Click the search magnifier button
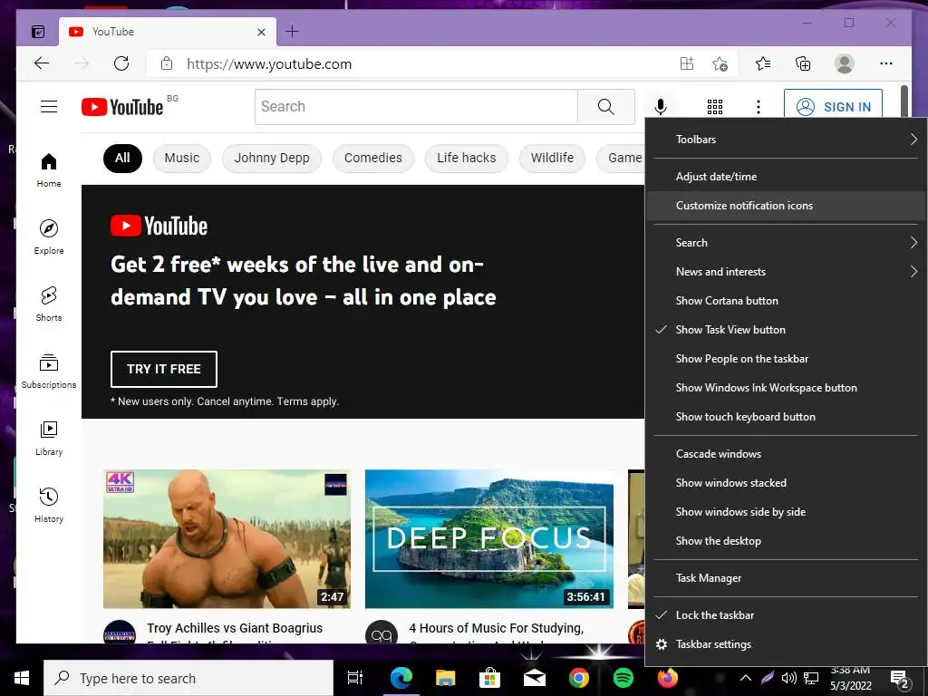The width and height of the screenshot is (928, 696). click(x=605, y=107)
